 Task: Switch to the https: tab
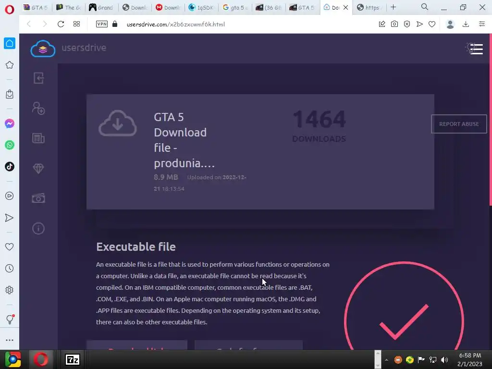369,8
